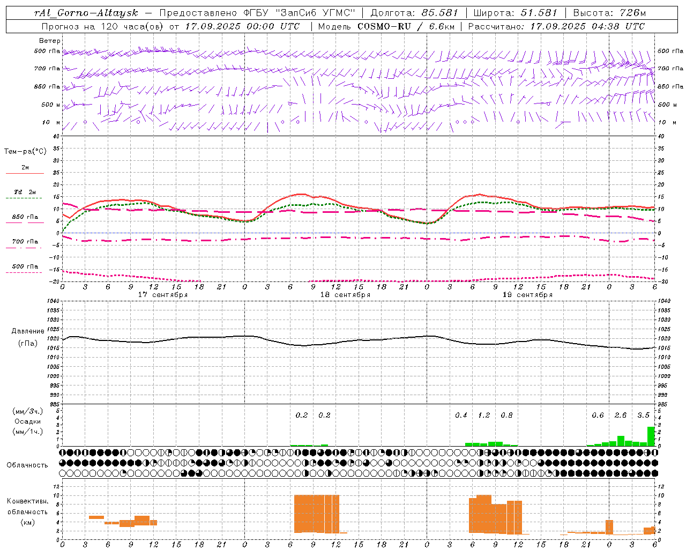
Task: Click the Ветер wind panel label
Action: point(50,41)
